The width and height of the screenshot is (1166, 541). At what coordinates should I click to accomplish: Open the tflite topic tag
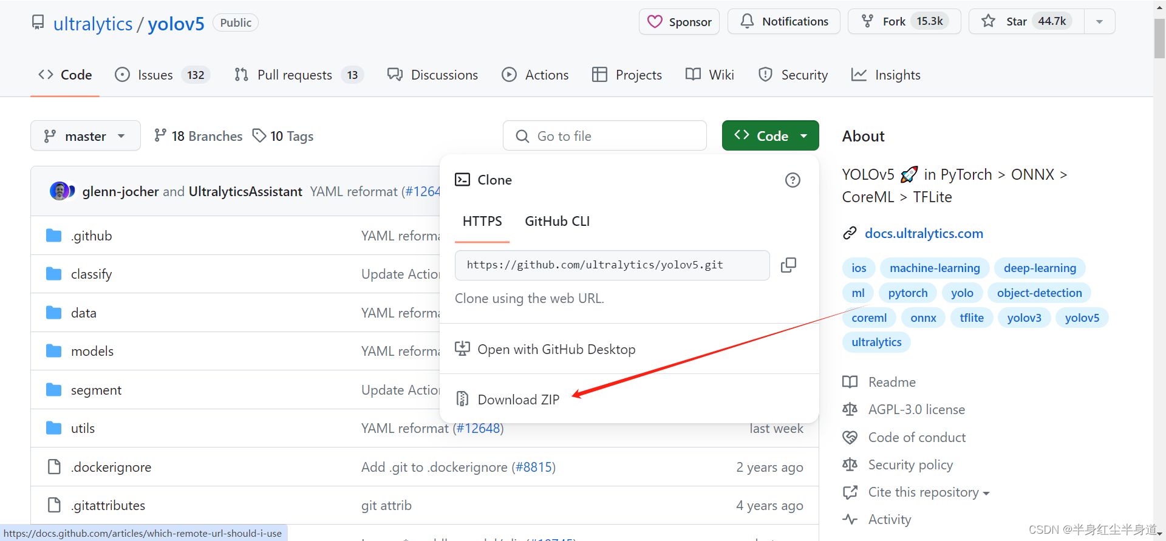972,318
